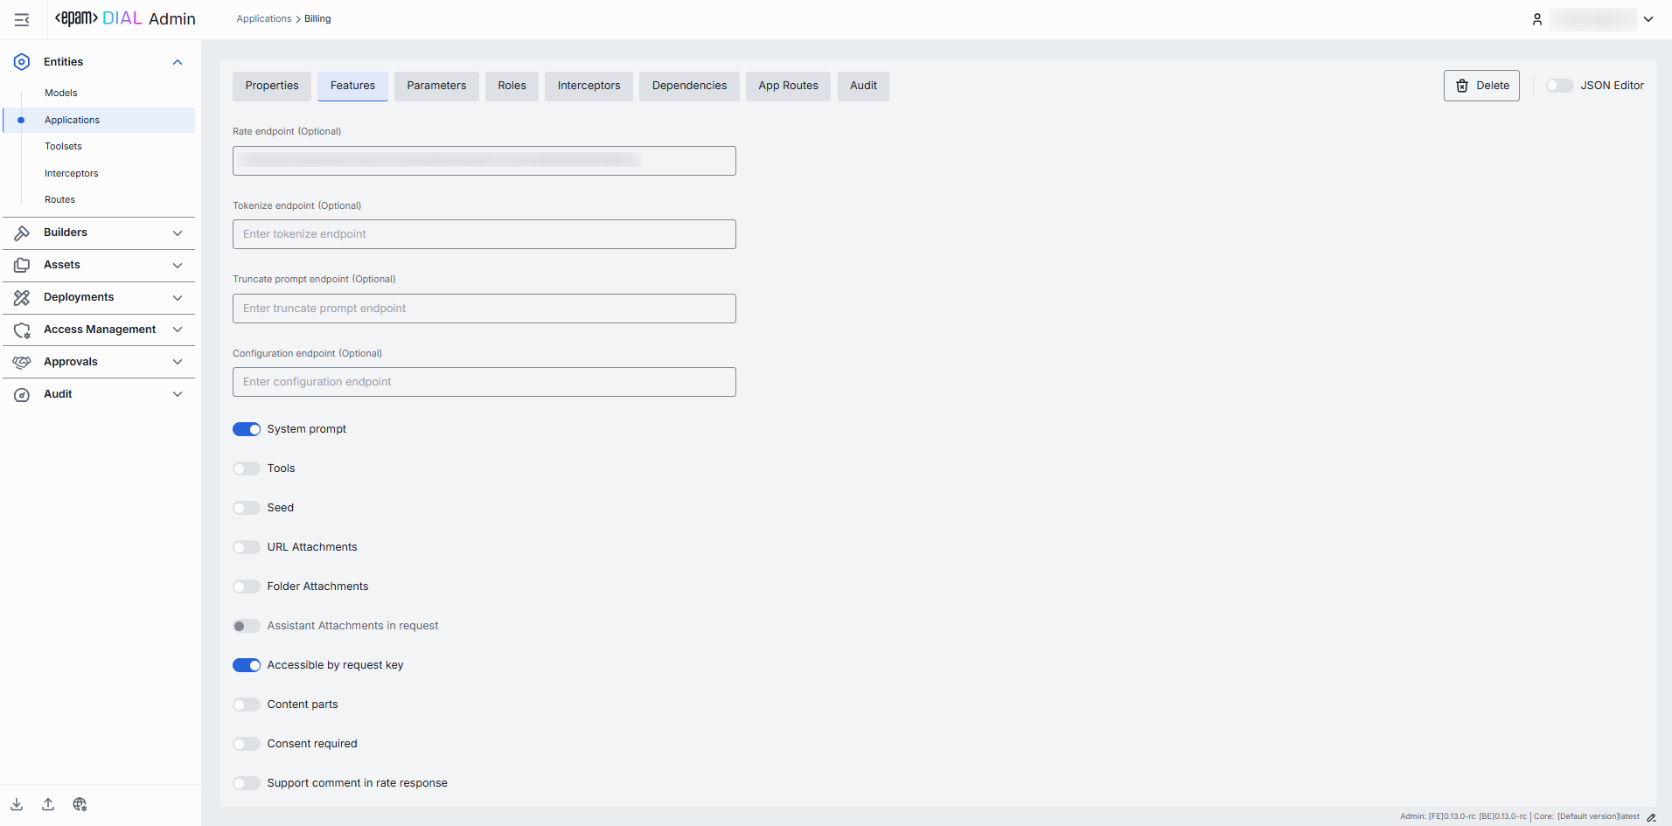The image size is (1672, 826).
Task: Click the globe settings icon at bottom
Action: [x=80, y=804]
